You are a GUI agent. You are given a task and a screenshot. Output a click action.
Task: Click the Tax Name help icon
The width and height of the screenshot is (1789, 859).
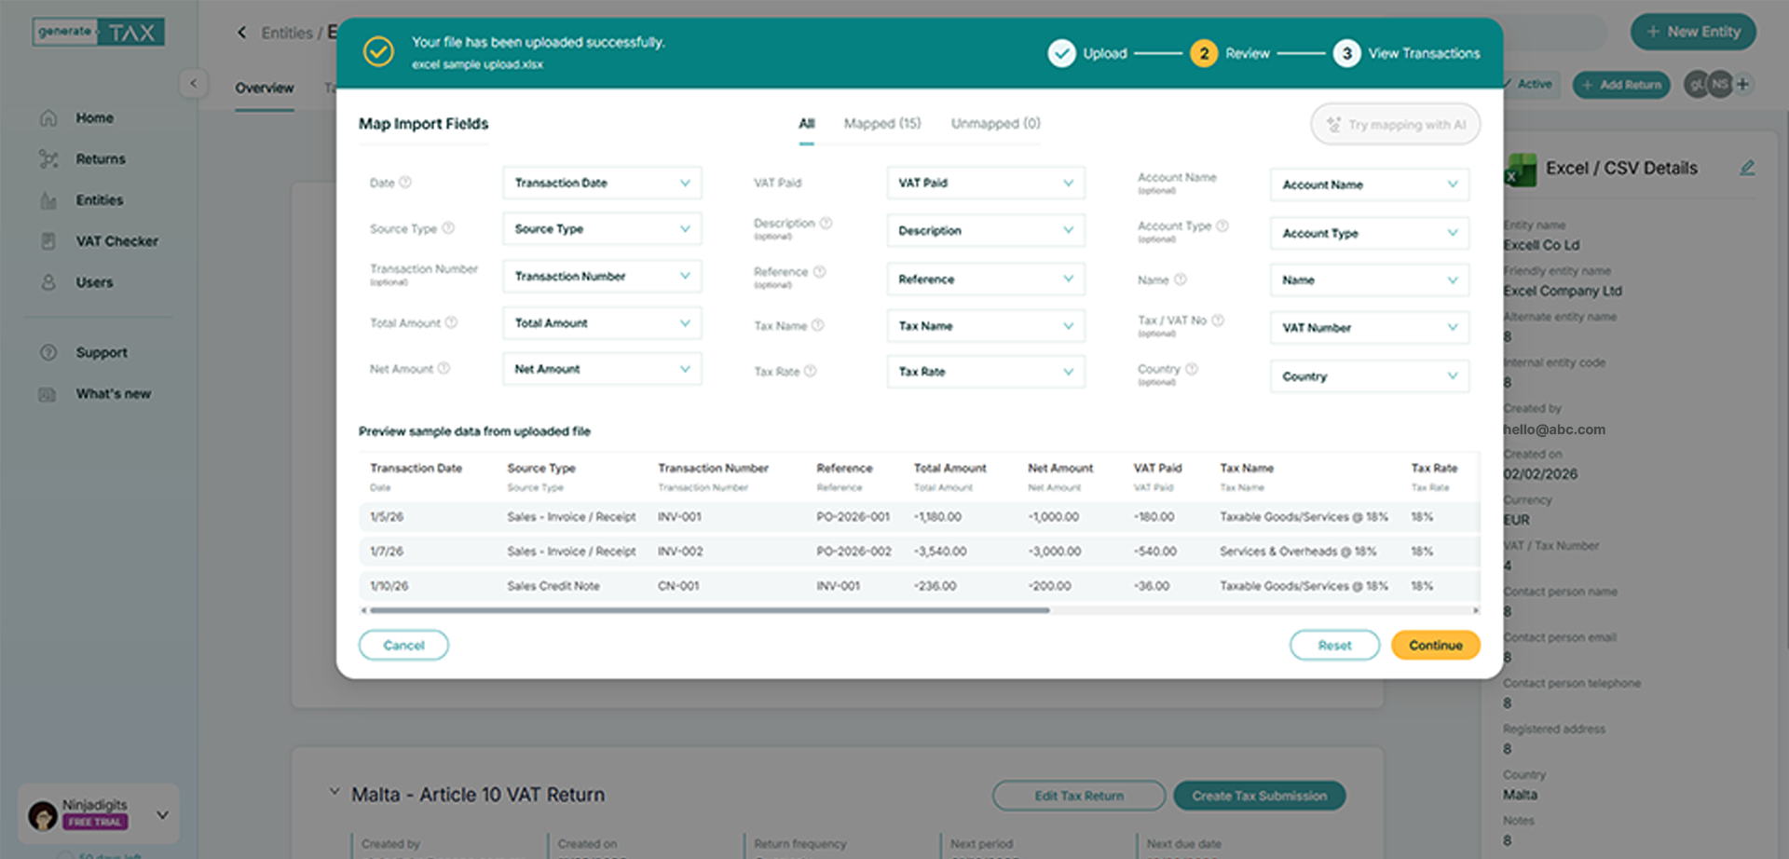pos(818,325)
